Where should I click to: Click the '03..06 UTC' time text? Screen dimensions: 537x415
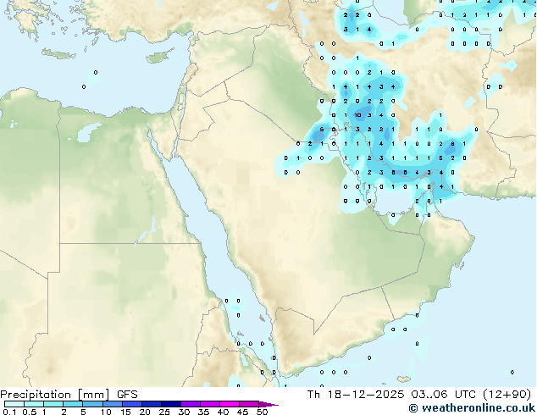tap(444, 395)
